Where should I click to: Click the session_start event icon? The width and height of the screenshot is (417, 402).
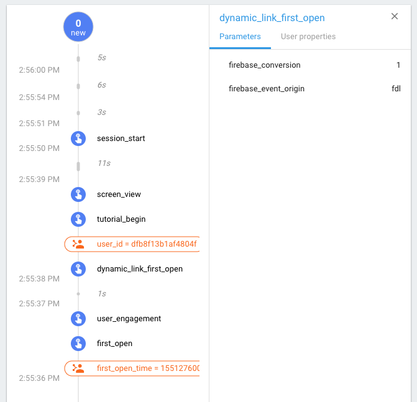click(78, 139)
